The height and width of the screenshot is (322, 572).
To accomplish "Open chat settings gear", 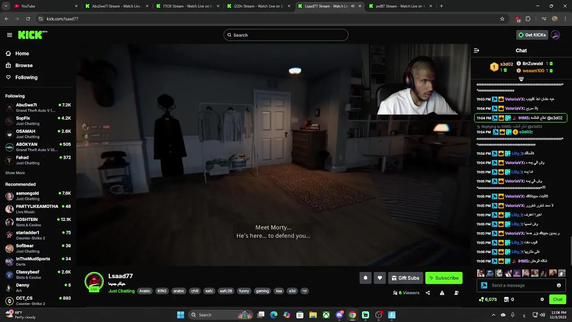I will coord(542,299).
